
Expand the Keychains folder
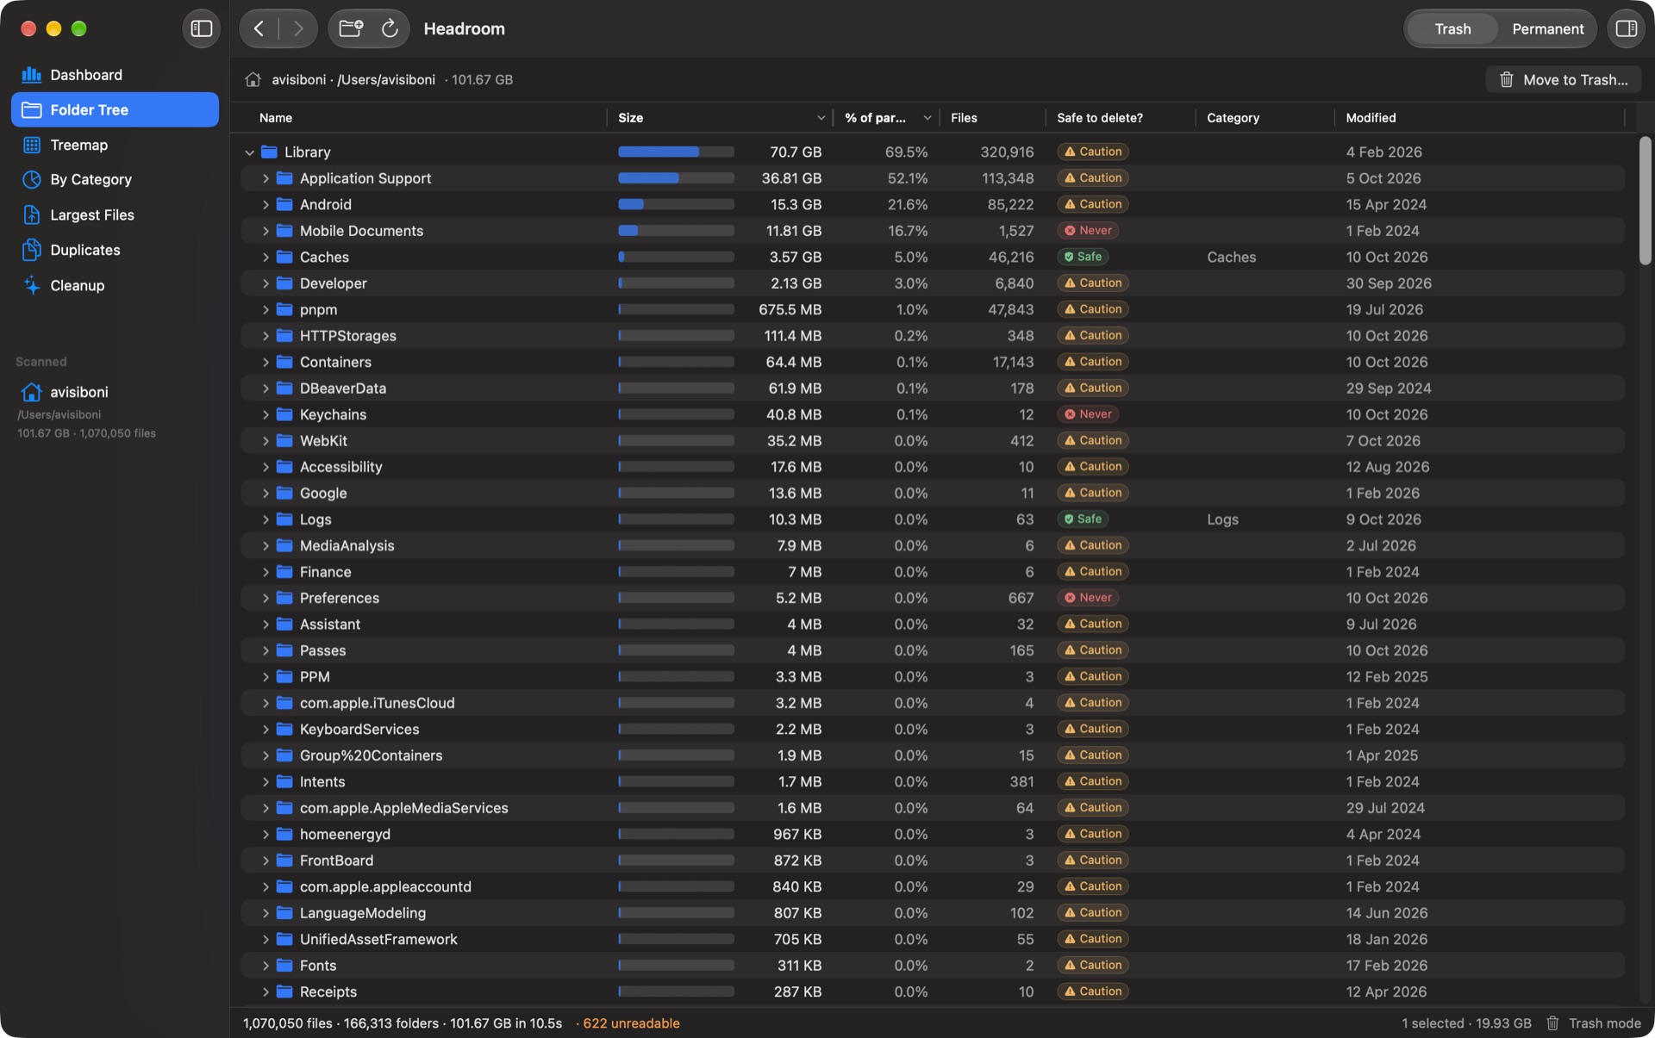point(265,415)
